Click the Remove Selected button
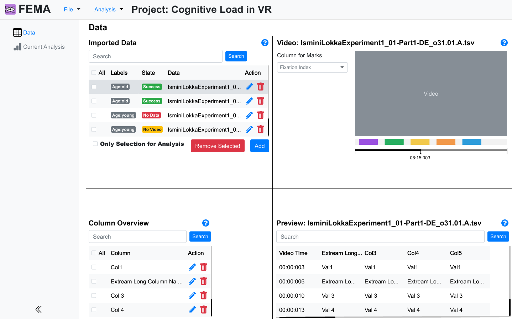 coord(218,146)
